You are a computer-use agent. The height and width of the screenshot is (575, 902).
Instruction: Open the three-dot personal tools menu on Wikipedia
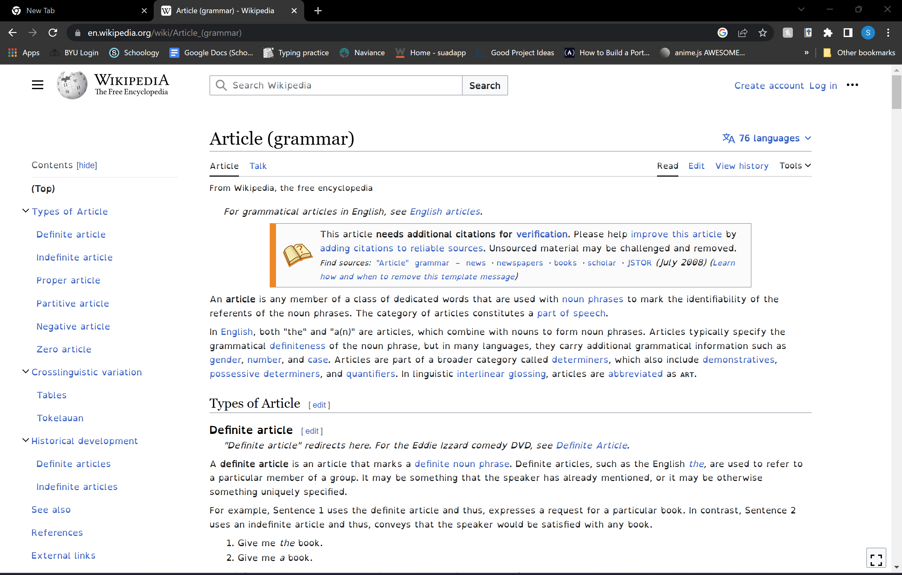point(852,85)
